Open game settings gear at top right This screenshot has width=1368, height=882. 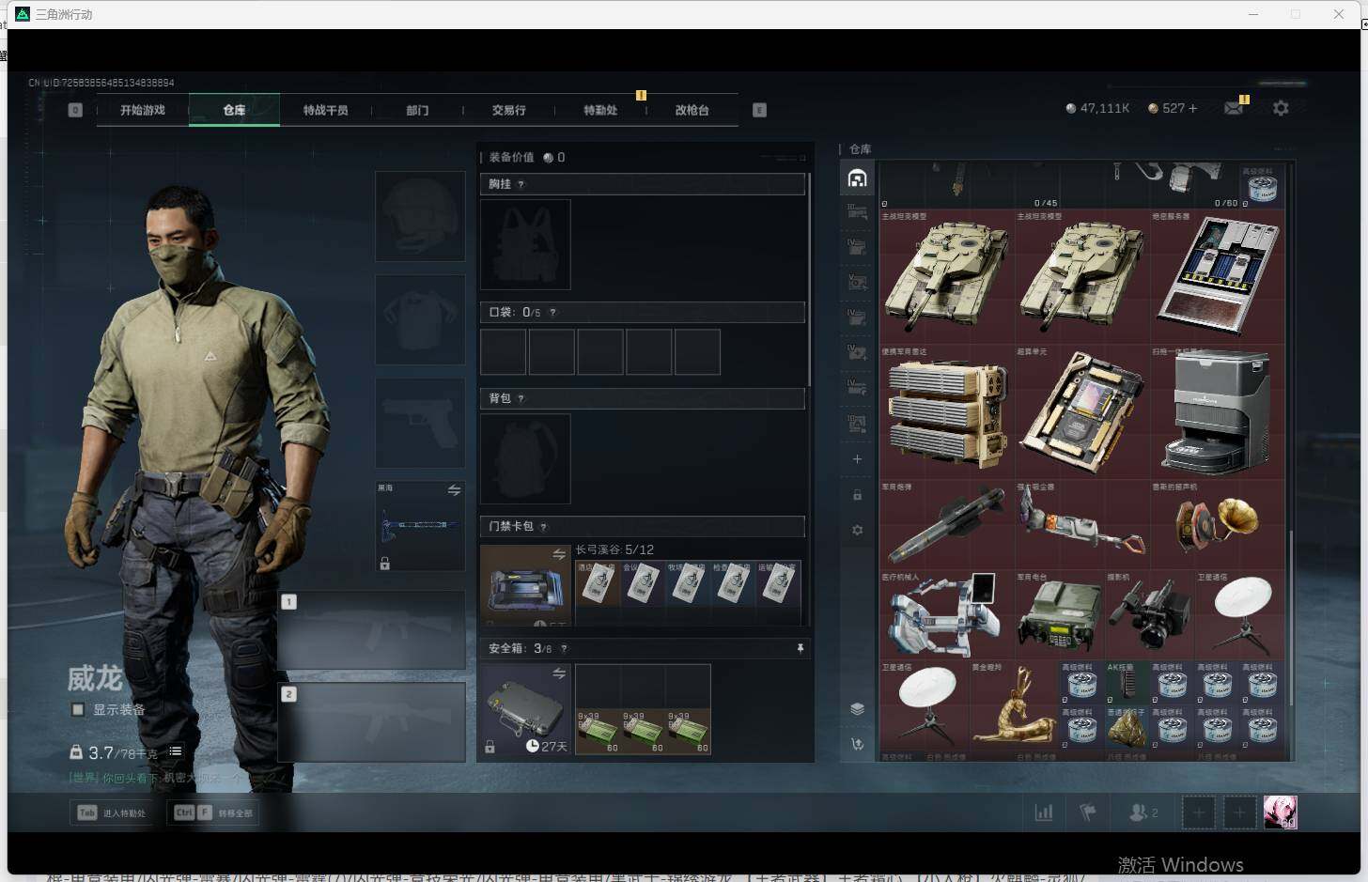(1281, 109)
